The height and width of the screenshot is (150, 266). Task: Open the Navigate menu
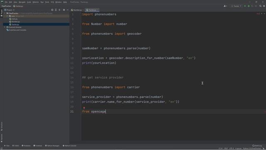tap(22, 2)
